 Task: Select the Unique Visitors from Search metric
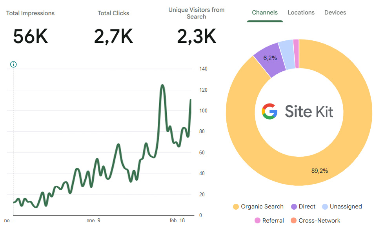(197, 26)
